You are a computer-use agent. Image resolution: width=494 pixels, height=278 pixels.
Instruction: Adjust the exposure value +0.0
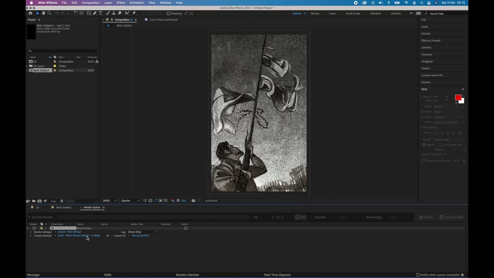tap(183, 200)
